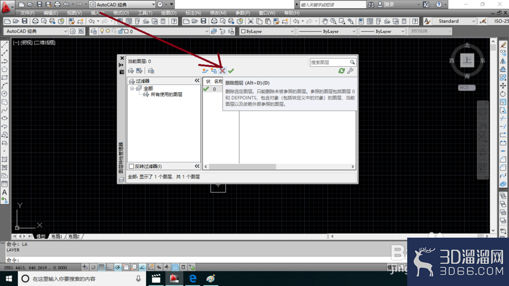
Task: Toggle Grid Display in status bar
Action: tap(101, 267)
